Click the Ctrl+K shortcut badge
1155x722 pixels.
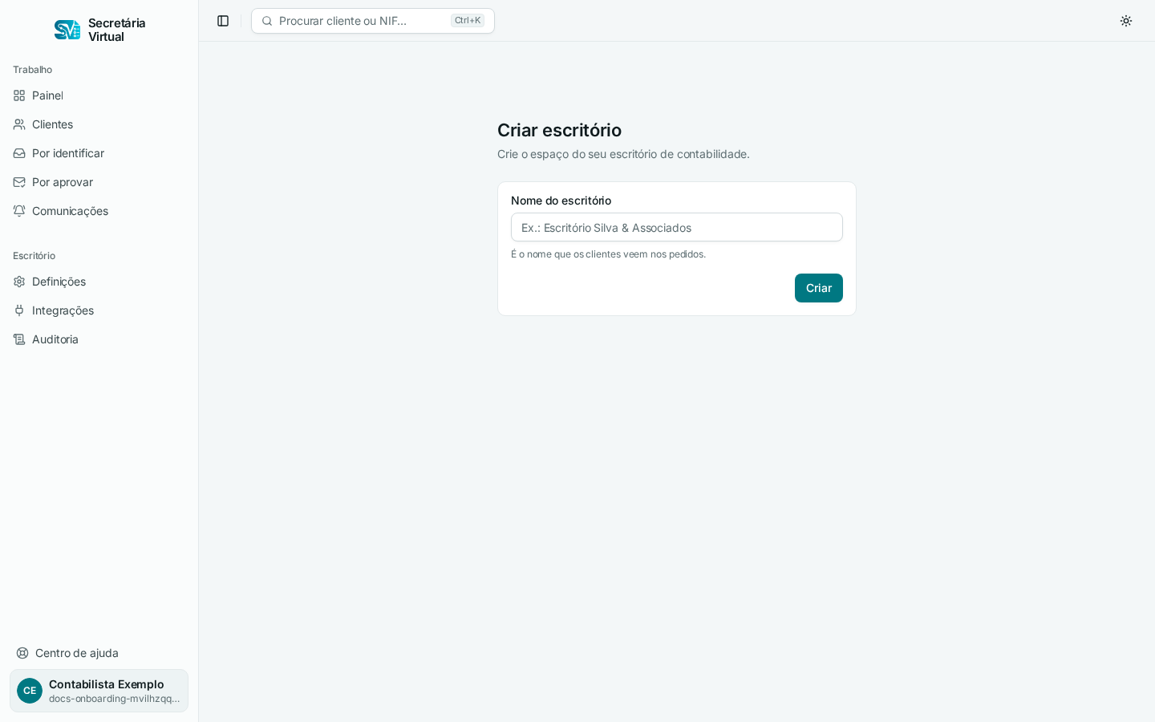point(468,21)
